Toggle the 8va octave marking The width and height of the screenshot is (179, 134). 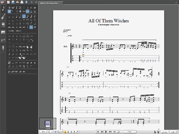pos(24,11)
